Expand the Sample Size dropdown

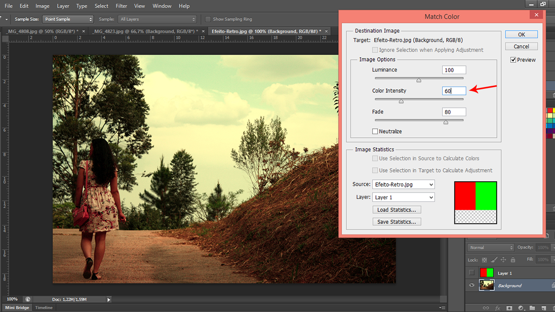pyautogui.click(x=68, y=19)
